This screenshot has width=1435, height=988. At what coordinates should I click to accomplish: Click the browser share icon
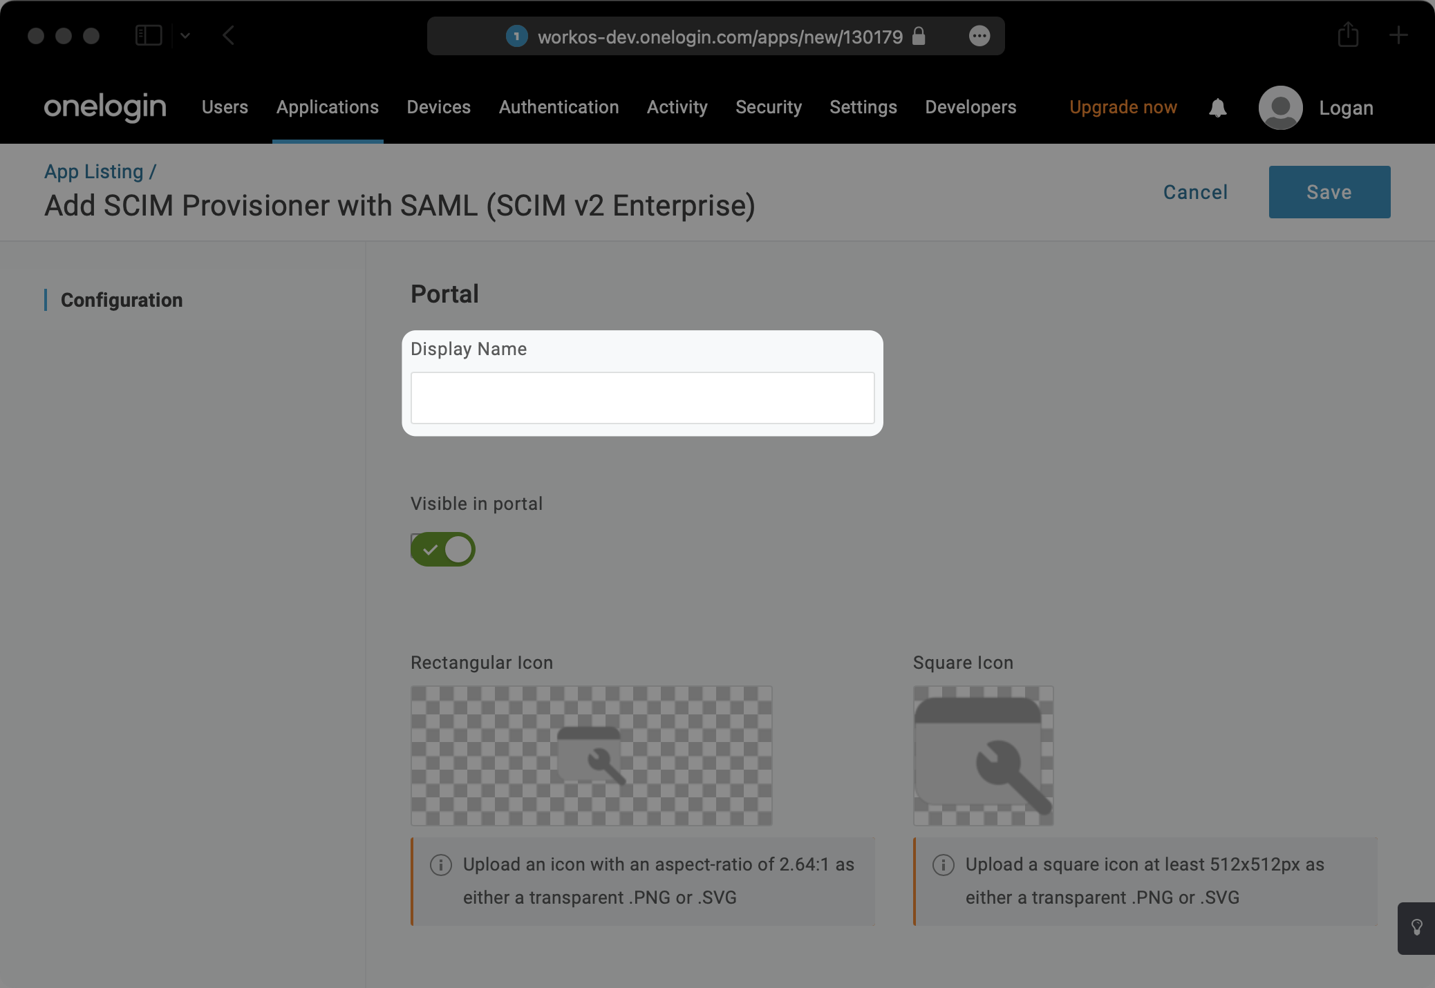1347,35
